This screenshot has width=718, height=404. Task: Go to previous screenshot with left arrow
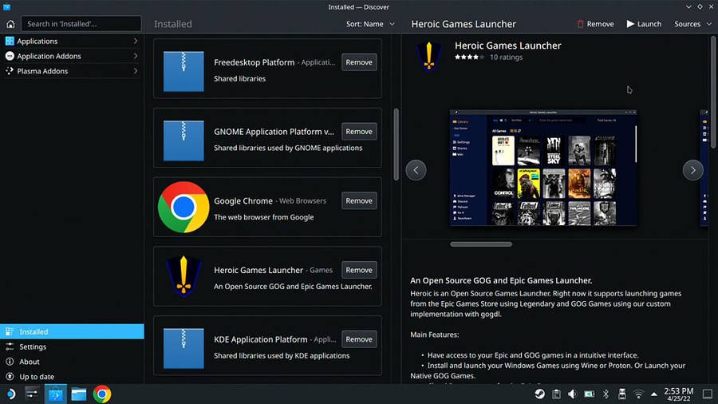click(416, 170)
